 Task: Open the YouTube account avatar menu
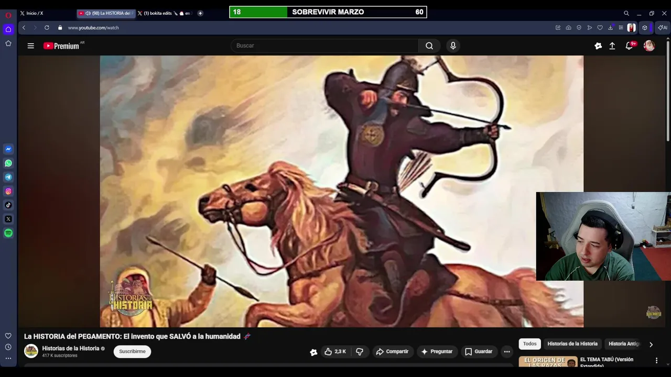649,46
